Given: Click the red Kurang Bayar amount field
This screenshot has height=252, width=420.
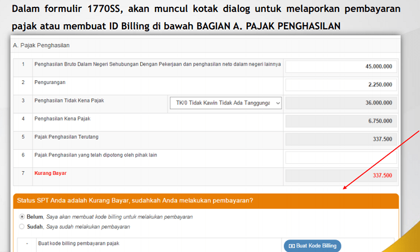Looking at the screenshot, I should 341,176.
